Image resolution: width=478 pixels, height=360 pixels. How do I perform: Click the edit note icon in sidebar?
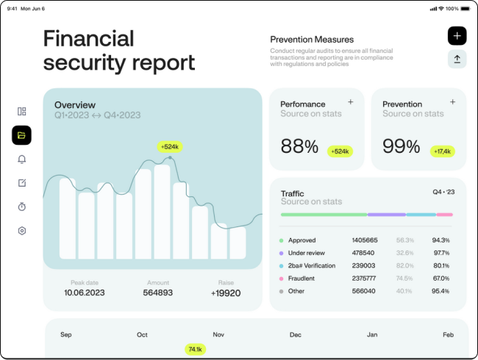click(22, 183)
